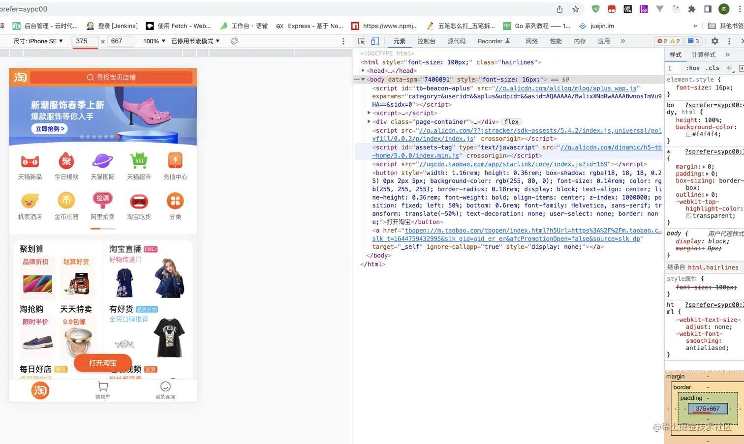744x444 pixels.
Task: Open the 尺寸 iPhone SE device dropdown
Action: pos(38,41)
